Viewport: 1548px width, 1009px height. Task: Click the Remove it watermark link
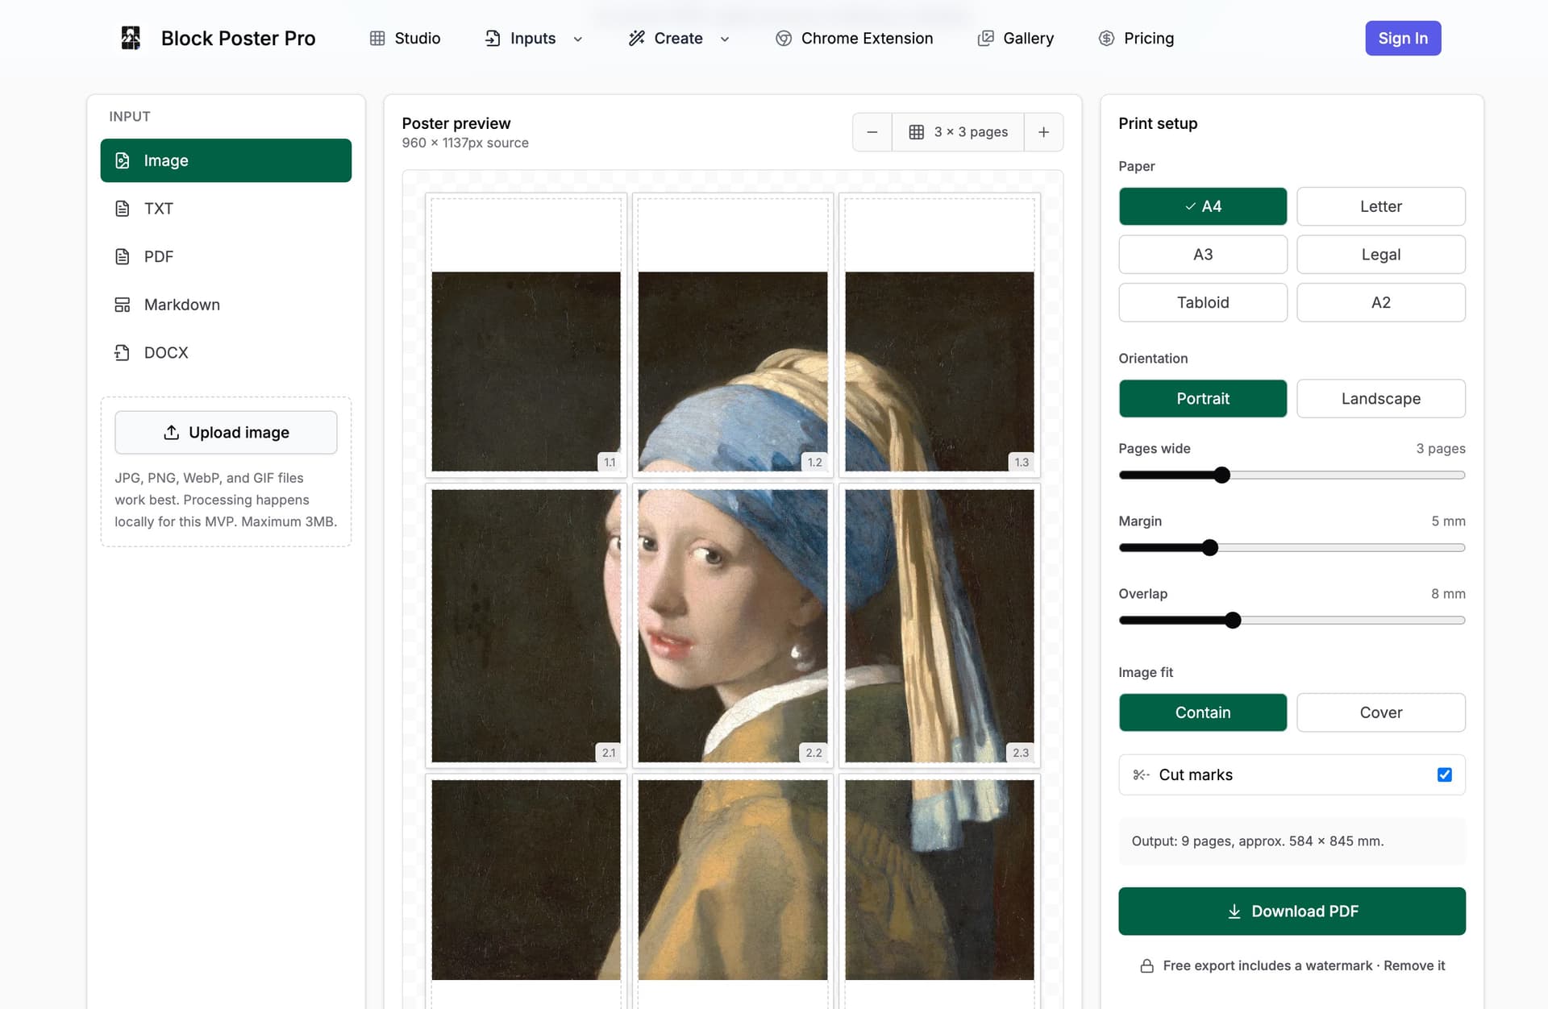pos(1414,965)
